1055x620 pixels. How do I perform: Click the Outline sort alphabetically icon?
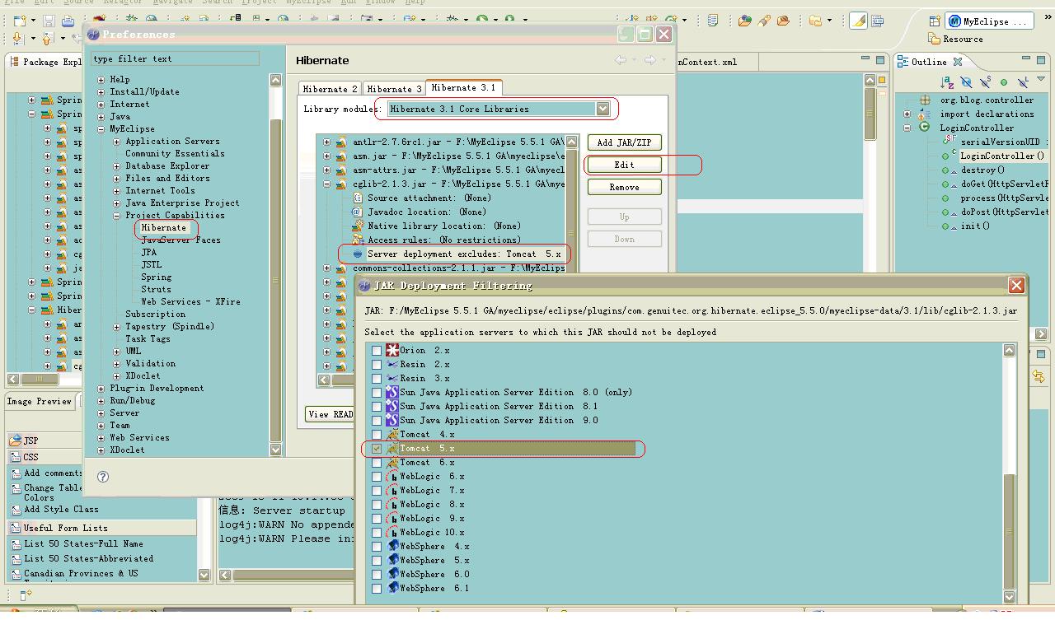click(947, 82)
